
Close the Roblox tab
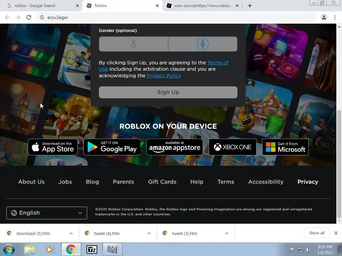click(x=157, y=6)
